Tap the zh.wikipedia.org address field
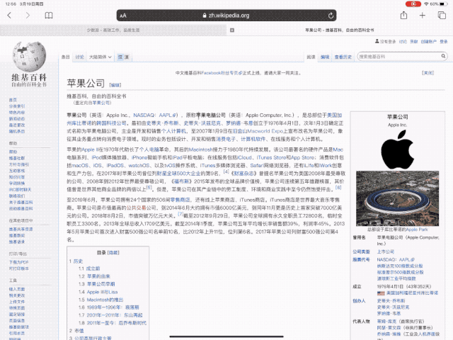 click(x=226, y=16)
